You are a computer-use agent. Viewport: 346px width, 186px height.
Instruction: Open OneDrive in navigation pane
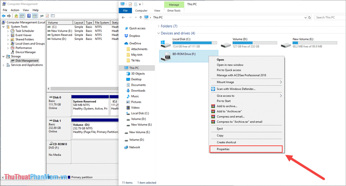[x=135, y=43]
